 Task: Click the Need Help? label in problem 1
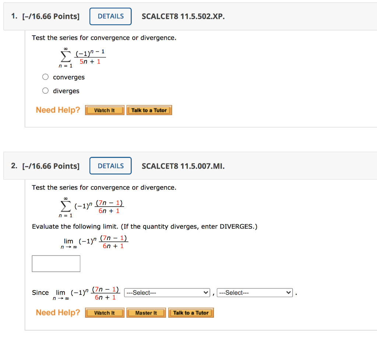(x=58, y=110)
